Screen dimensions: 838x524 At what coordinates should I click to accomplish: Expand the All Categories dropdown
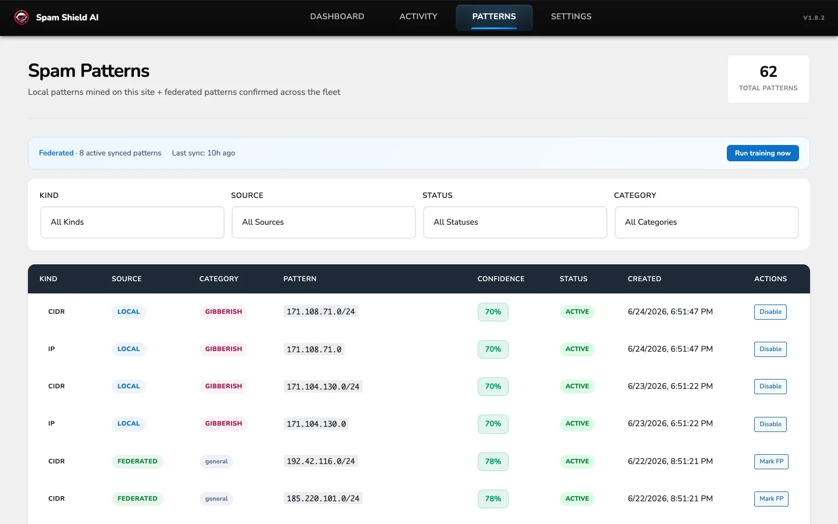pyautogui.click(x=706, y=222)
